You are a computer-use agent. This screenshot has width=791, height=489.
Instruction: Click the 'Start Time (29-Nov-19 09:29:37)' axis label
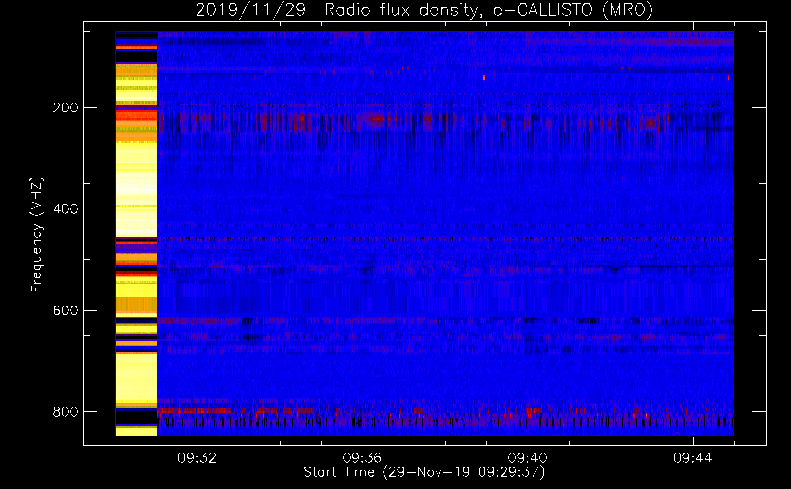coord(424,472)
